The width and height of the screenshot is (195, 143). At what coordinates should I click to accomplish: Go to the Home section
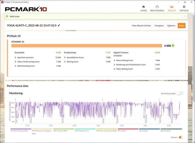click(x=143, y=8)
